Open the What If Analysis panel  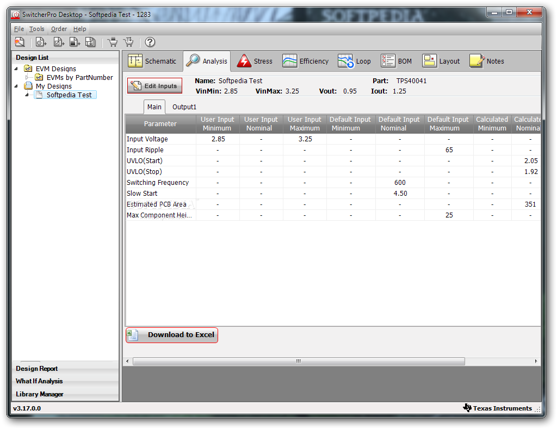point(65,381)
